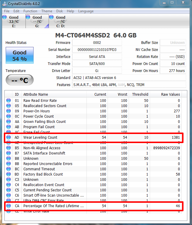Open the Edit menu
Screen dimensions: 192x225
[x=16, y=11]
